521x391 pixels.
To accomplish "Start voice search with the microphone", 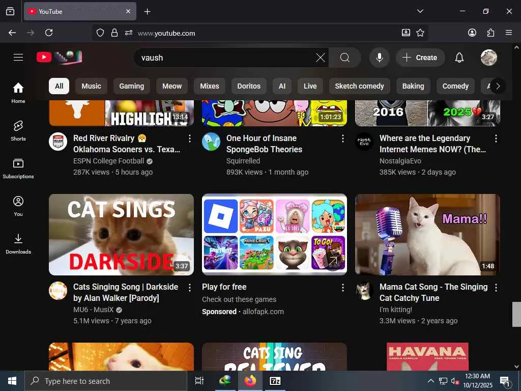I will tap(379, 58).
